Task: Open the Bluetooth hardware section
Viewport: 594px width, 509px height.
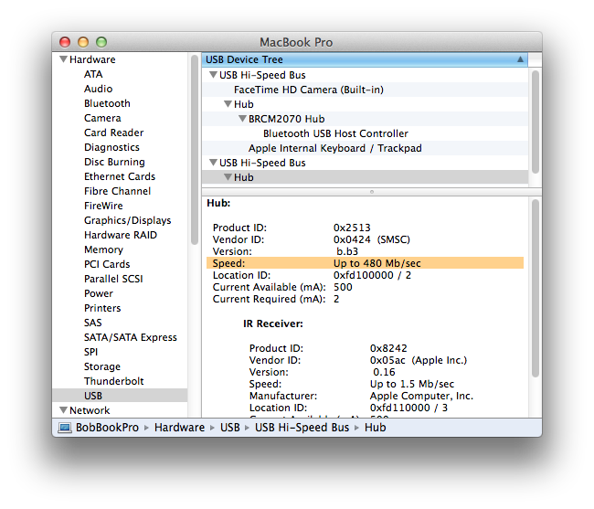Action: click(x=107, y=103)
